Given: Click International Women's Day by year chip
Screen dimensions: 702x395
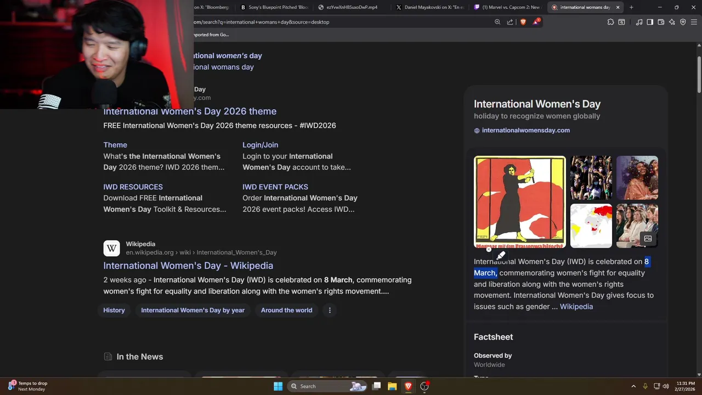Looking at the screenshot, I should [193, 310].
